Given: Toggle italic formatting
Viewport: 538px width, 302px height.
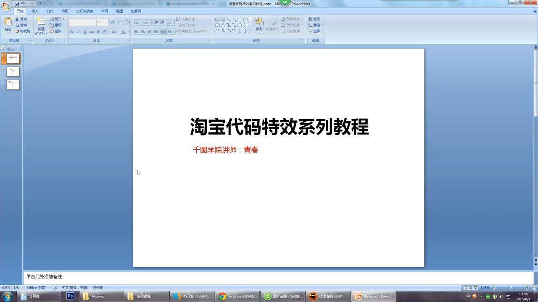Looking at the screenshot, I should 78,32.
